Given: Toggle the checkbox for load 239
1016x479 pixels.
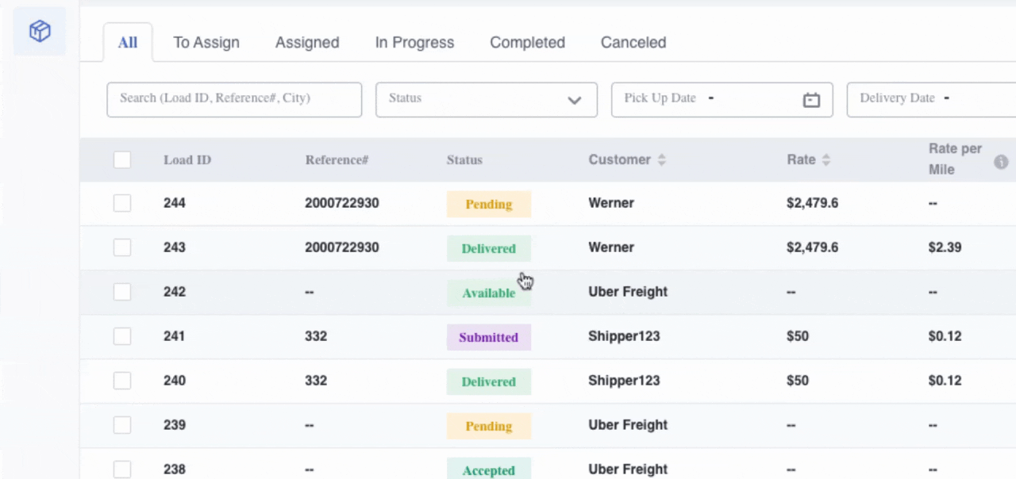Looking at the screenshot, I should [122, 426].
